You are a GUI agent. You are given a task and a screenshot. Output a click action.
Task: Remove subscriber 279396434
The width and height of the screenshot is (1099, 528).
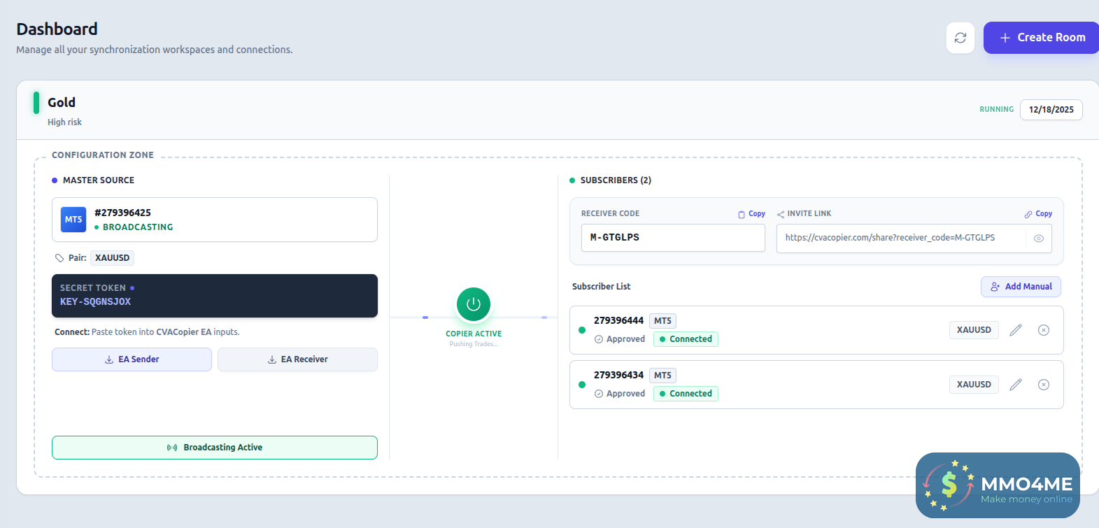coord(1043,385)
